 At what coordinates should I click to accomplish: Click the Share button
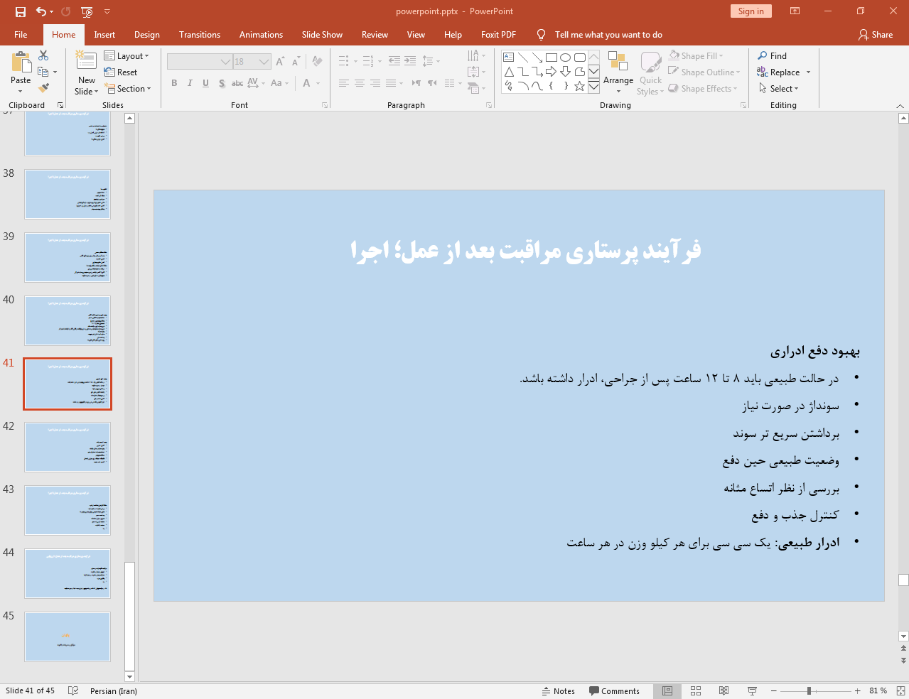click(x=876, y=34)
